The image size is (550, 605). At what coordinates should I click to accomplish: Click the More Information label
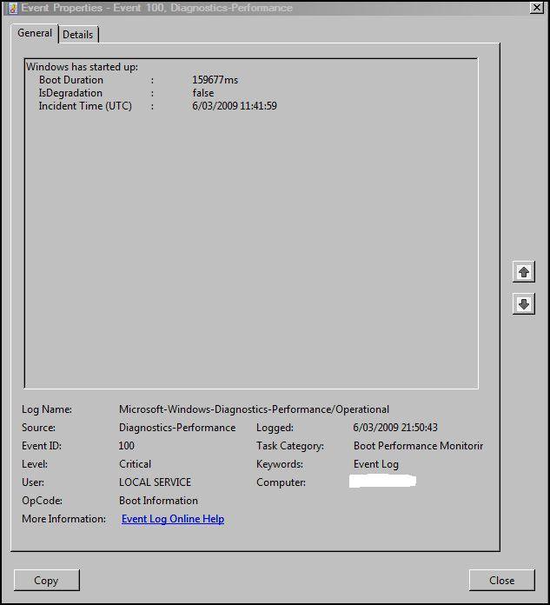(x=63, y=519)
